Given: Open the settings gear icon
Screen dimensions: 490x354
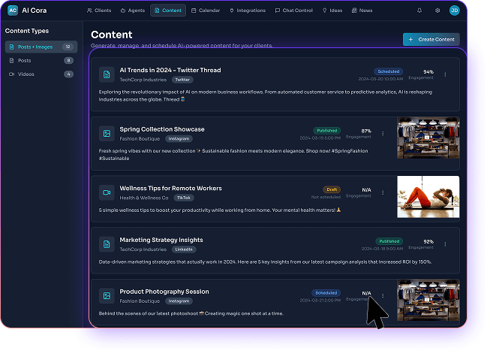Looking at the screenshot, I should click(437, 11).
